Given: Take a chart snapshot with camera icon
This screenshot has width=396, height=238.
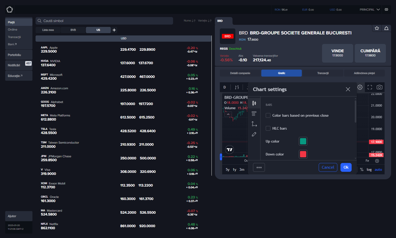Looking at the screenshot, I should click(x=379, y=87).
